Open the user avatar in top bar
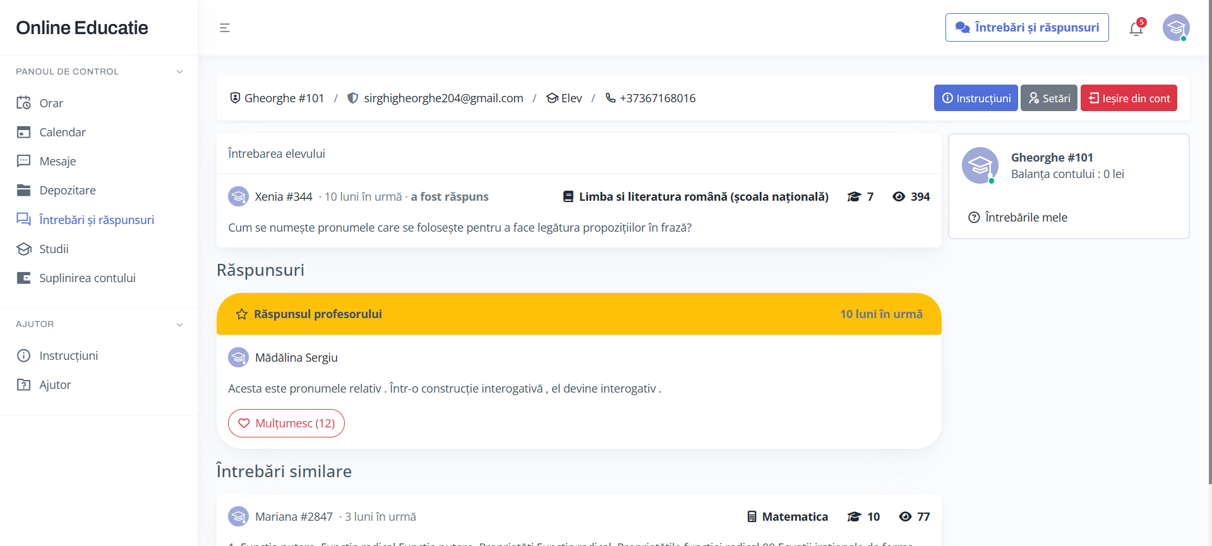 click(1175, 28)
